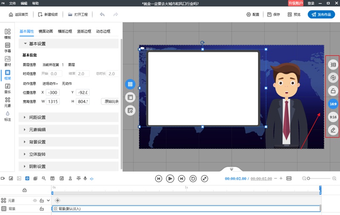Click the timeline zoom slider handle
This screenshot has height=215, width=340.
click(x=309, y=178)
